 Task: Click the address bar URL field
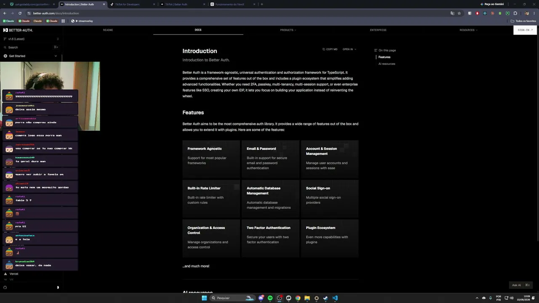pyautogui.click(x=240, y=13)
